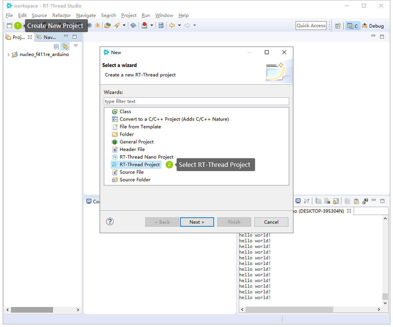Click the grey forward arrow icon
Image resolution: width=393 pixels, height=327 pixels.
(x=187, y=25)
